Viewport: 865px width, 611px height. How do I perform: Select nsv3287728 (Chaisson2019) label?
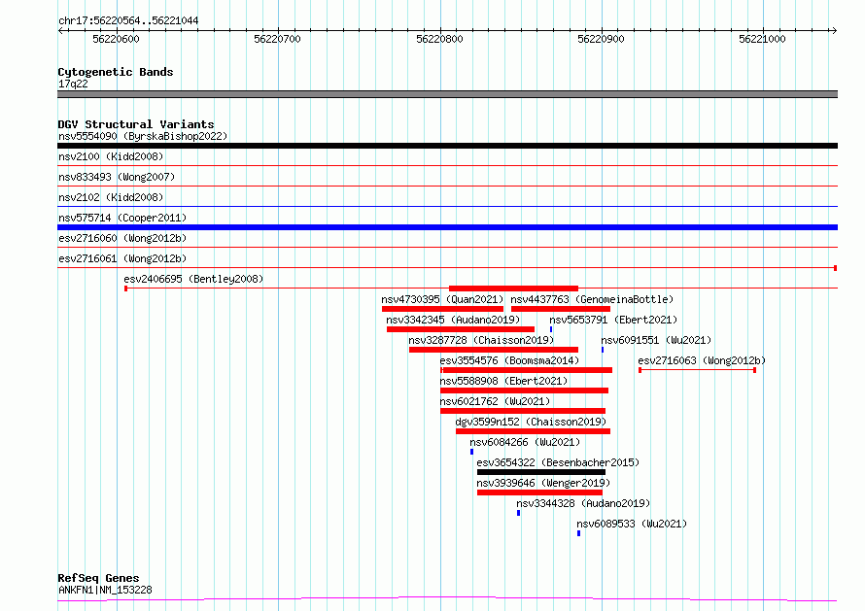[481, 340]
